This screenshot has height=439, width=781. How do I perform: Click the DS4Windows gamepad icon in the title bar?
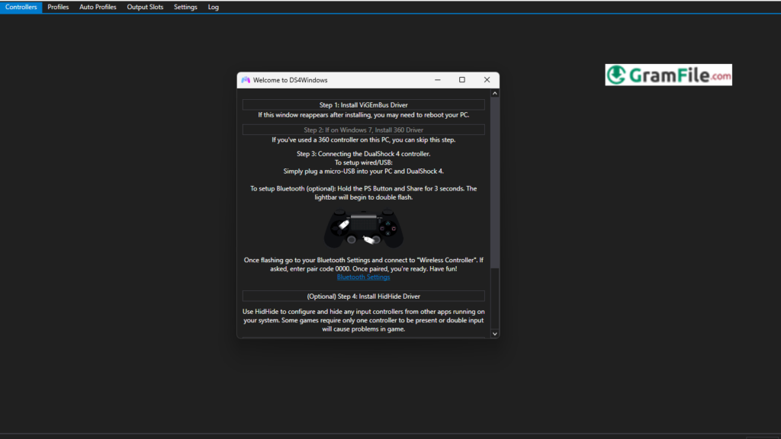(x=244, y=79)
